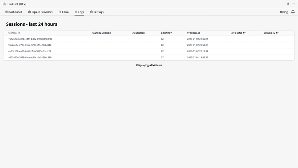298x168 pixels.
Task: Click the Logs list icon
Action: tap(76, 12)
